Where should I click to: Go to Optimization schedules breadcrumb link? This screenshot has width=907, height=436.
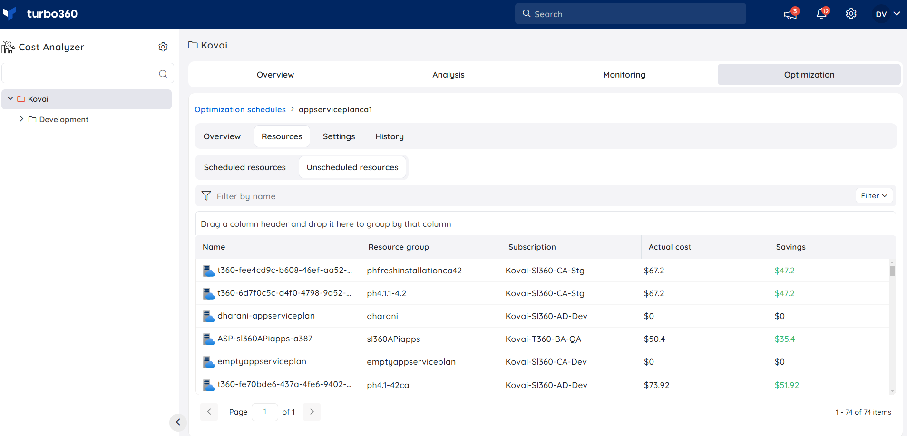(x=240, y=109)
